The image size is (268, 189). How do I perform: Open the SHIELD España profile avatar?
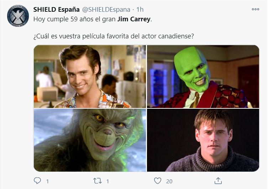(x=18, y=16)
